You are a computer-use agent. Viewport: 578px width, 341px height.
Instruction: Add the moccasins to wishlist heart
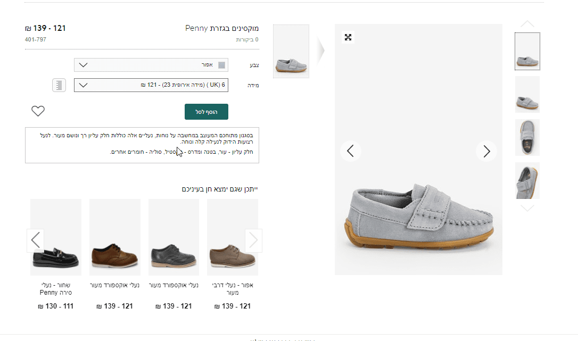pyautogui.click(x=38, y=111)
